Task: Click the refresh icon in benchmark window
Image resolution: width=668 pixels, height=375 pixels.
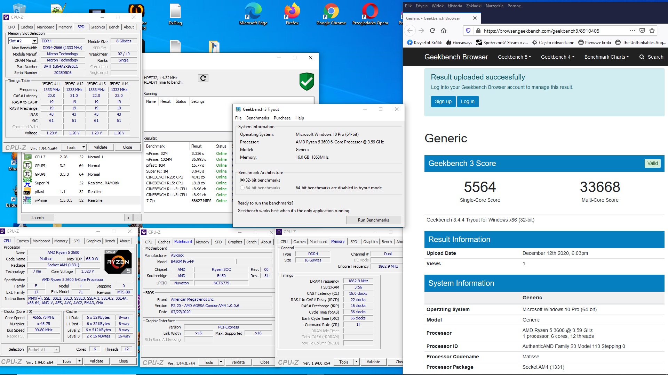Action: coord(203,78)
